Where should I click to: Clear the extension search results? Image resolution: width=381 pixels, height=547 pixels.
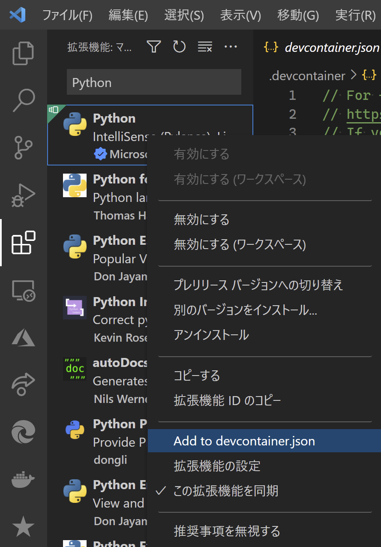(x=205, y=47)
